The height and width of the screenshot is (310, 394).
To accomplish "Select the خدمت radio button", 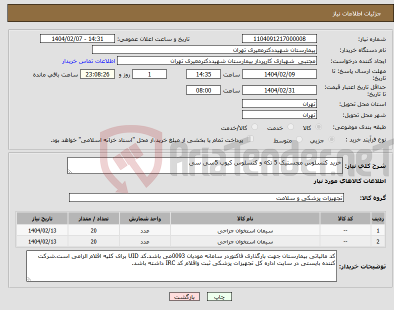I will coord(290,127).
